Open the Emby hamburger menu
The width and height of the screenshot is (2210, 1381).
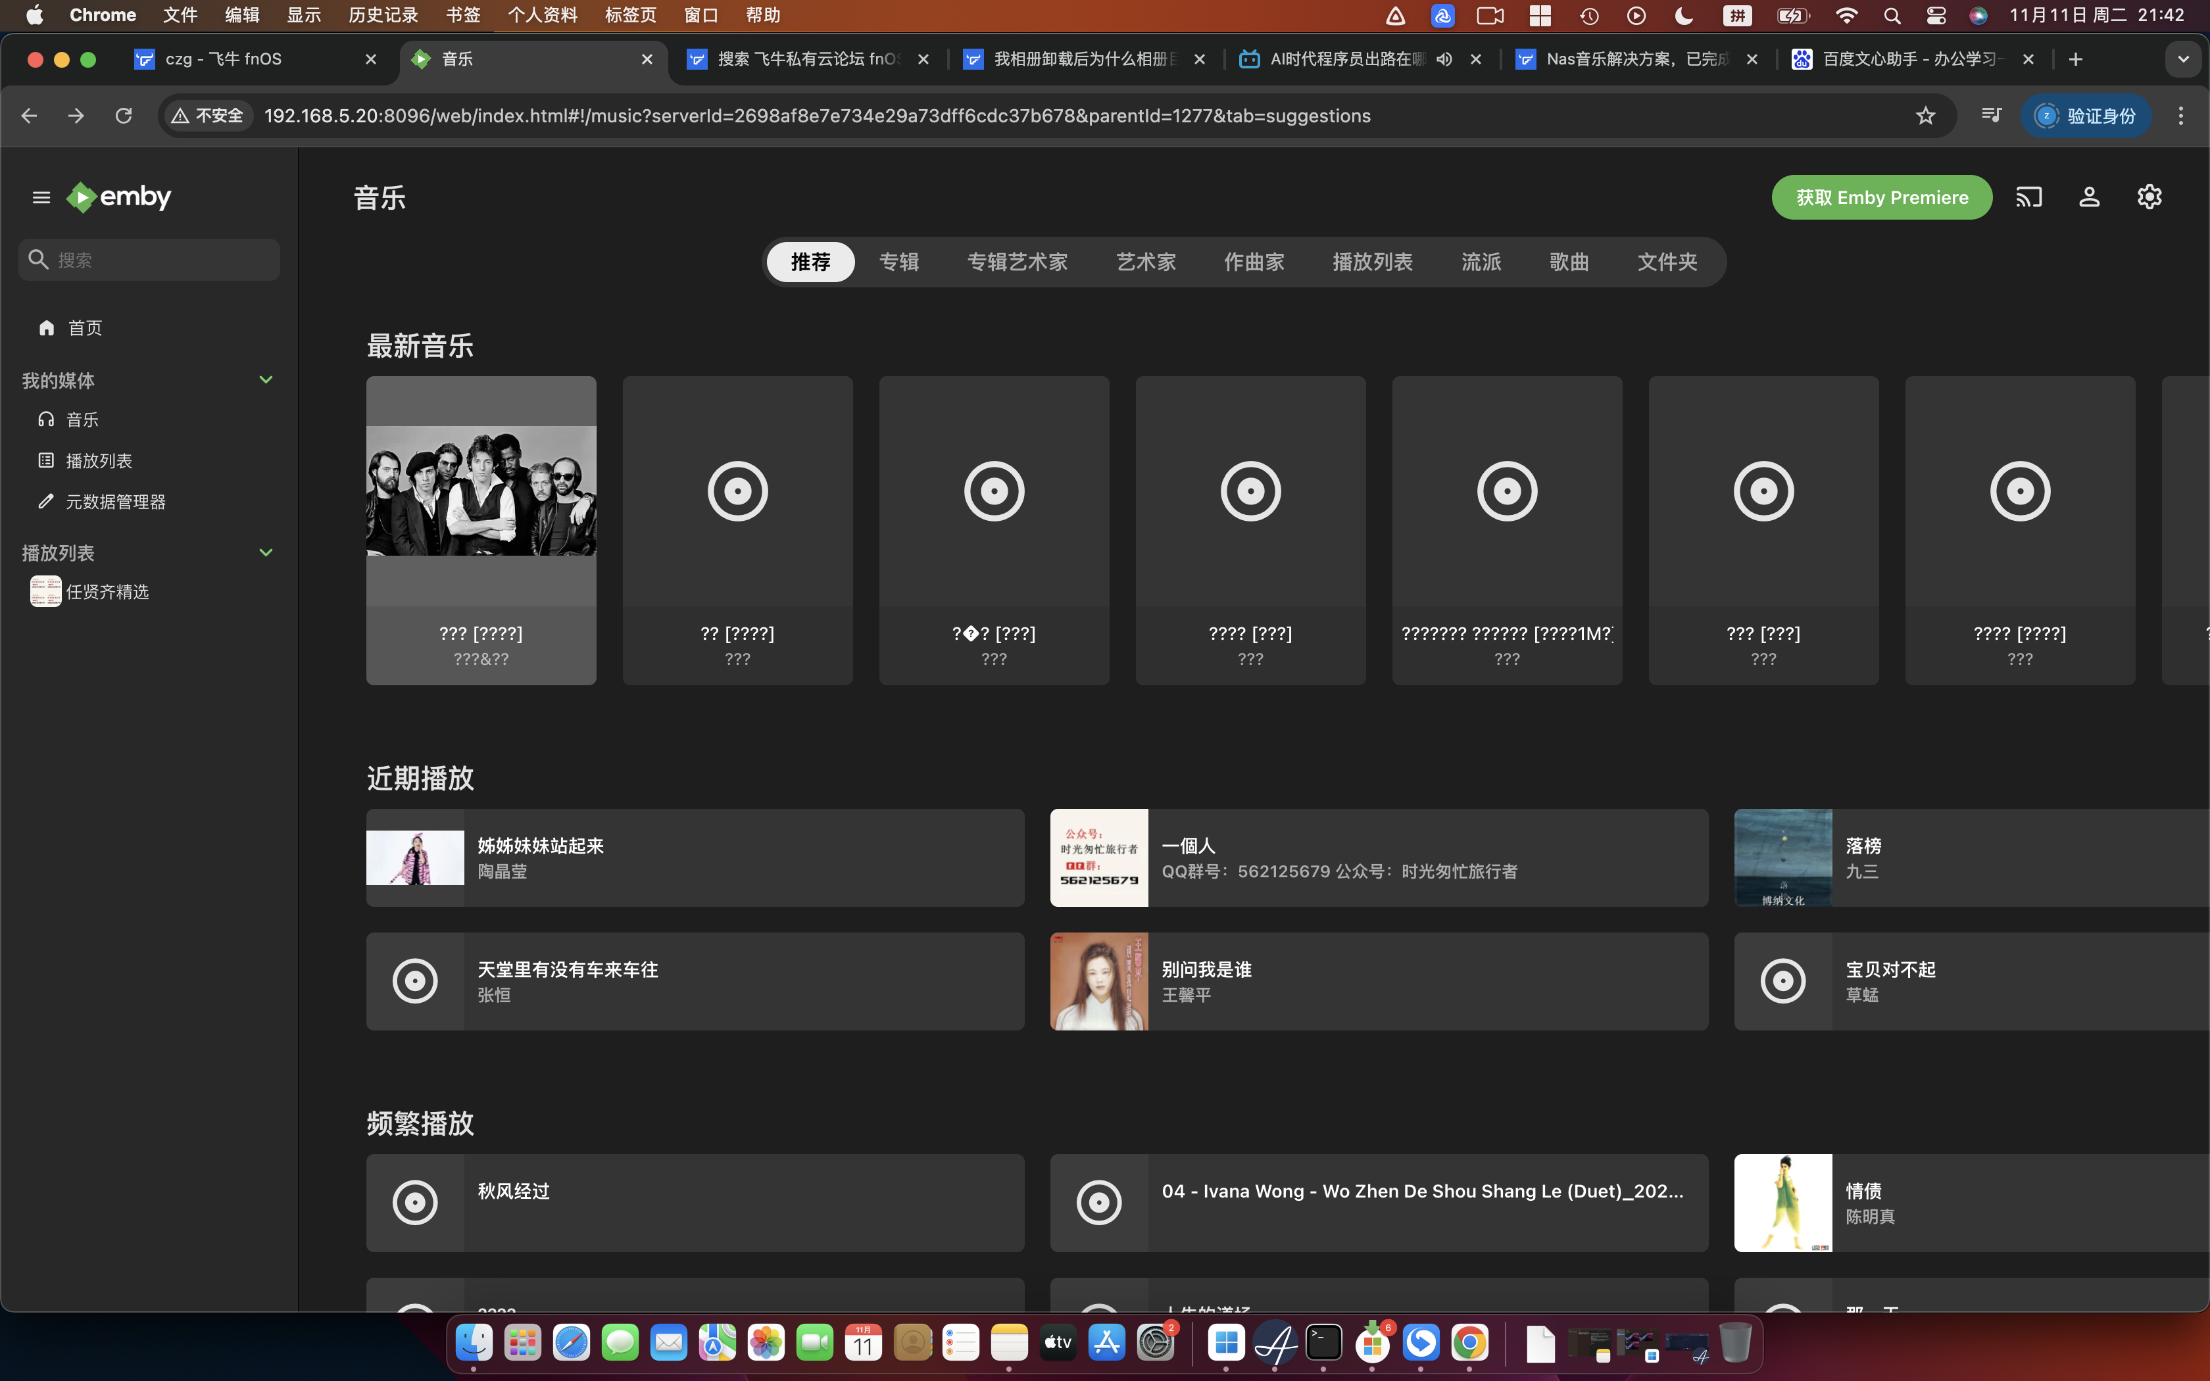41,197
